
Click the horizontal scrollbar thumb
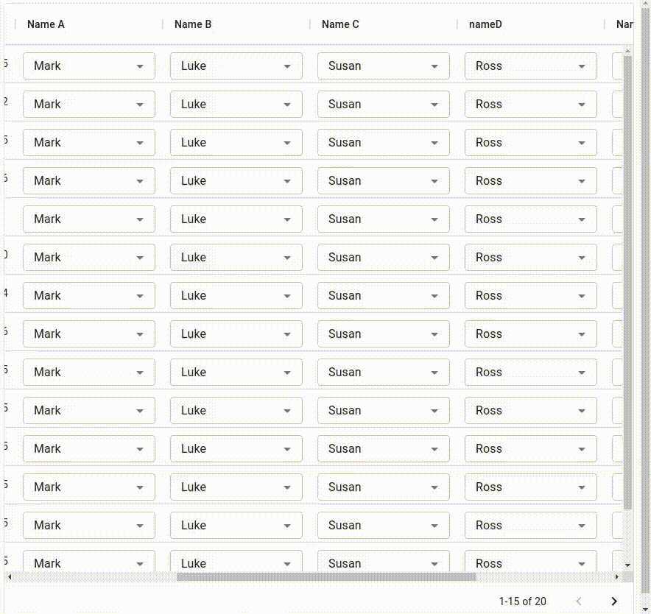point(326,576)
